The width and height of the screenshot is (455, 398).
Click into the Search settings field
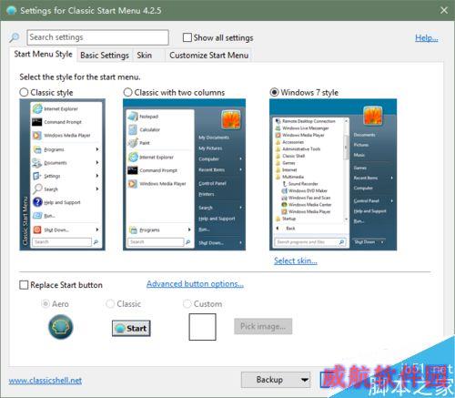(x=97, y=37)
